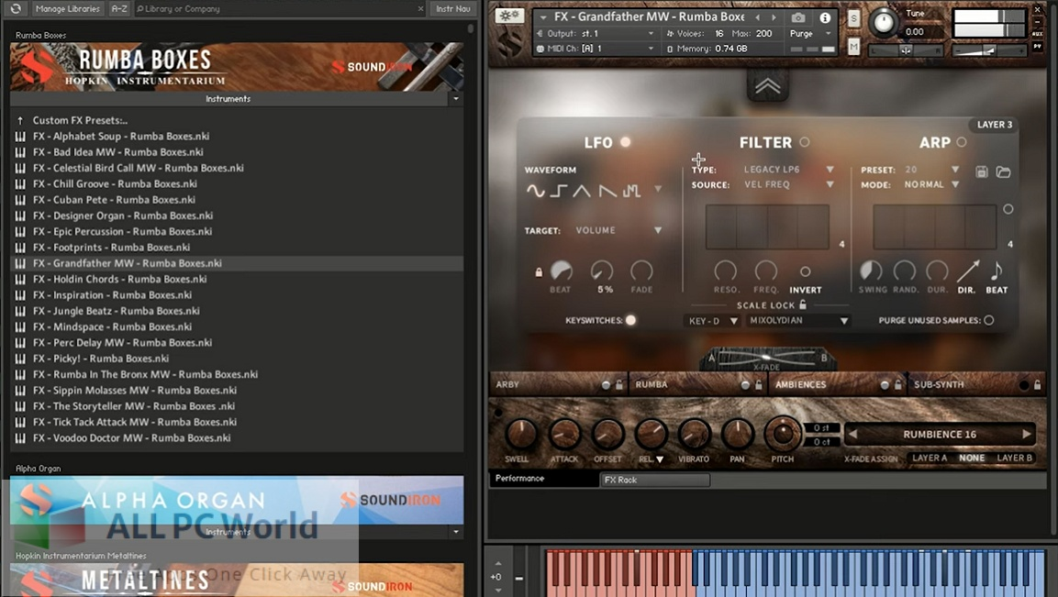The width and height of the screenshot is (1058, 597).
Task: Click the arpeggiator direction arrow icon
Action: tap(967, 271)
